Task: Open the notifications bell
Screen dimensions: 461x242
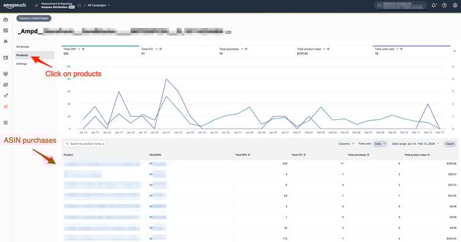Action: tap(434, 5)
